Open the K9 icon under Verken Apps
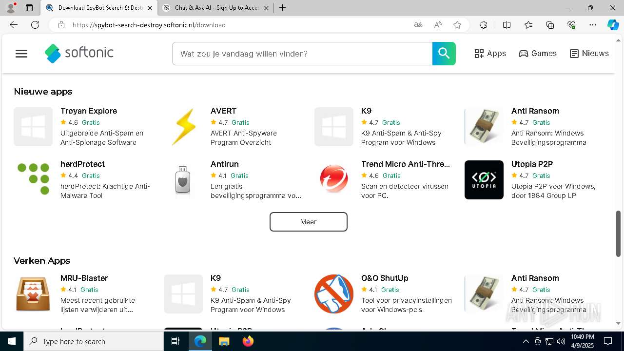624x351 pixels. [183, 294]
